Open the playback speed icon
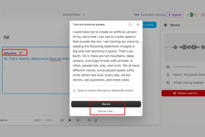The width and height of the screenshot is (205, 137). coord(89,120)
